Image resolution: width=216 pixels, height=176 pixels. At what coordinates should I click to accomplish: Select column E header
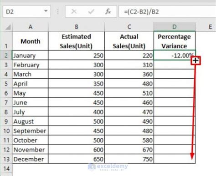point(210,27)
